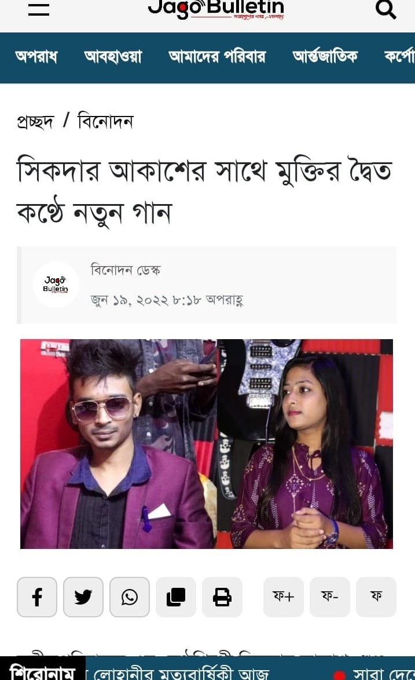Select আমাদের পরিবার in navigation bar
415x680 pixels.
(217, 57)
